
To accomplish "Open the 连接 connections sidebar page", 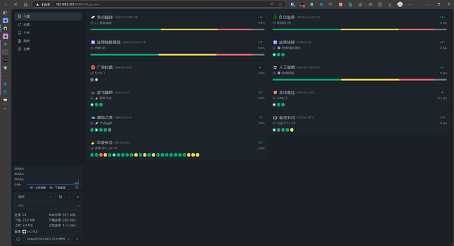I will (x=48, y=24).
